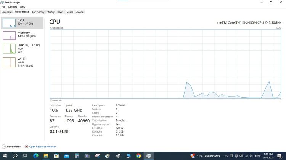Open the notification center icon

(x=280, y=156)
